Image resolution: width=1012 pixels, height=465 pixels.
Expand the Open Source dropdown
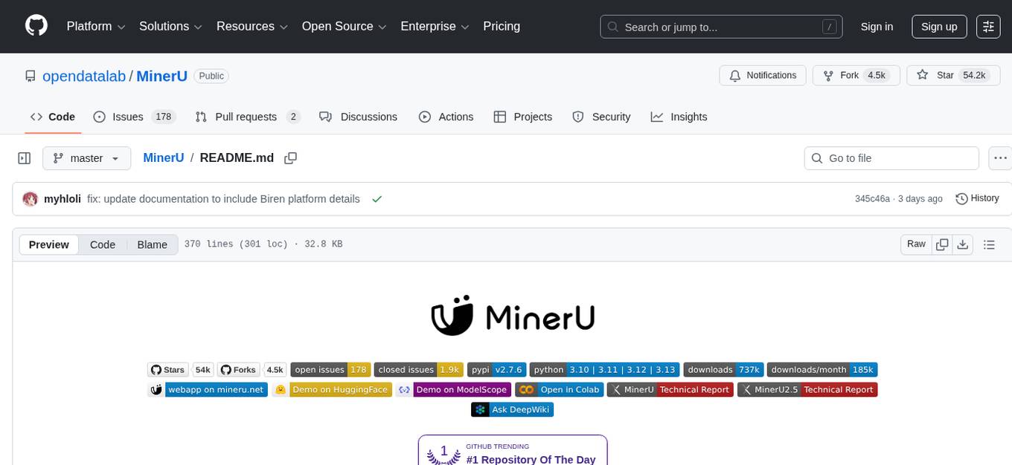pyautogui.click(x=343, y=26)
